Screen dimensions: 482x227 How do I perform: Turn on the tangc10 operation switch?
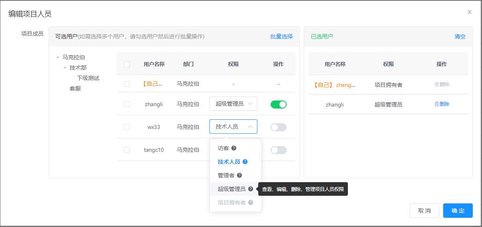[279, 150]
